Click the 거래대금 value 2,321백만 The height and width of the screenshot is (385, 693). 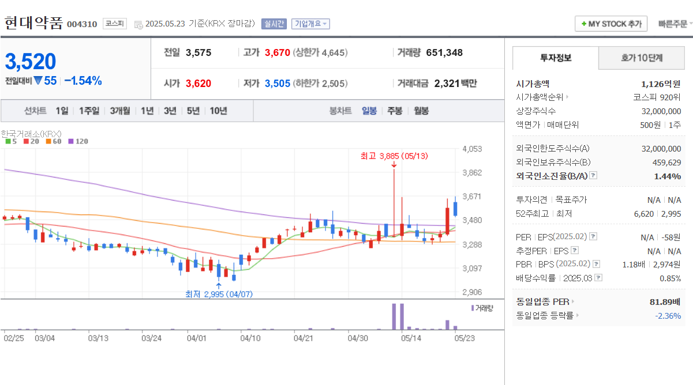[x=455, y=84]
